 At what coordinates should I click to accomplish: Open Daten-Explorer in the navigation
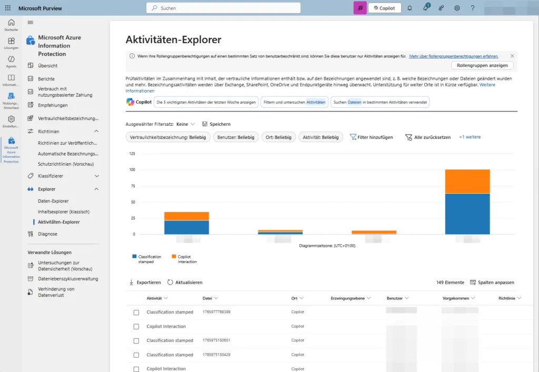click(x=53, y=201)
